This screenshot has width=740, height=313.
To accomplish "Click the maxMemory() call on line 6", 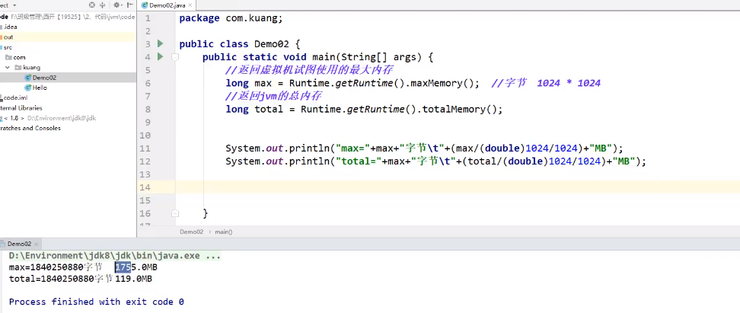I will 444,83.
